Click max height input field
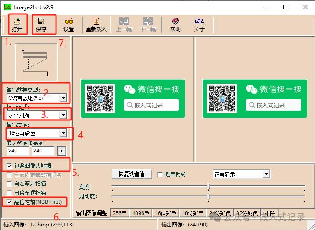 coord(43,151)
